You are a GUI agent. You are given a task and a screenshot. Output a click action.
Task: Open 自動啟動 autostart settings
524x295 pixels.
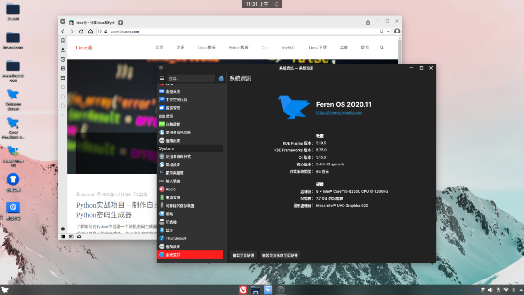[190, 124]
